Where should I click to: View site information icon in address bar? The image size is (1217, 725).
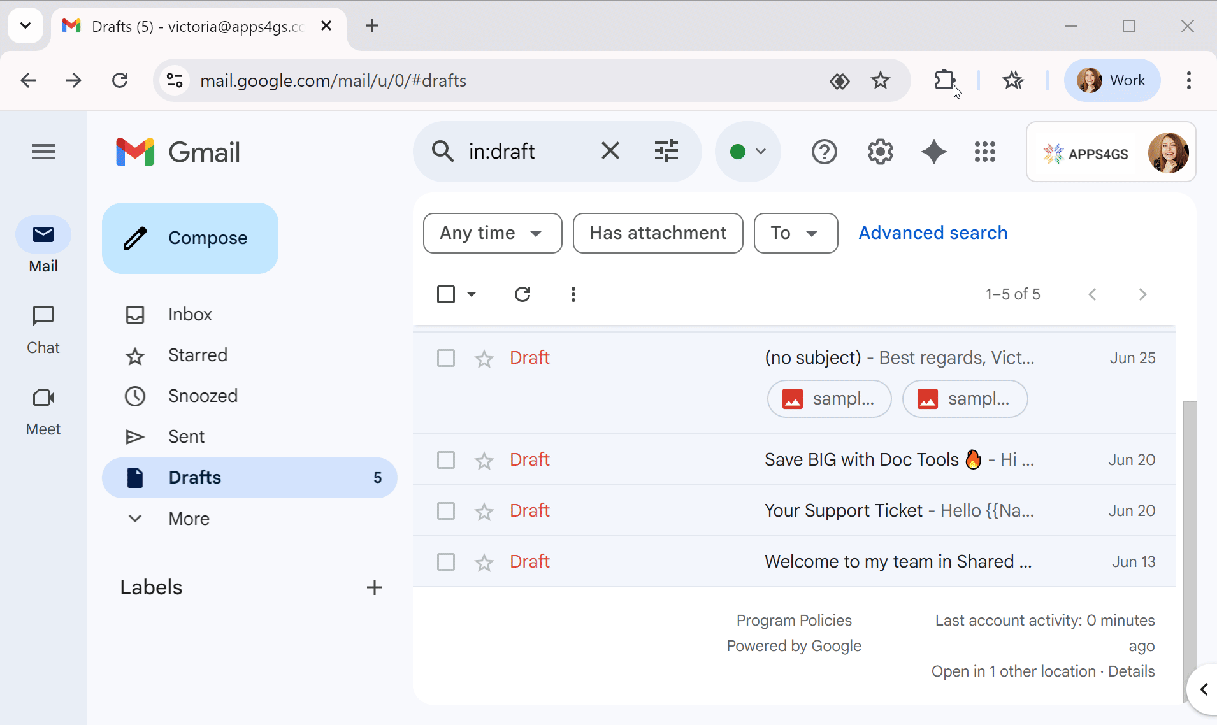(175, 80)
